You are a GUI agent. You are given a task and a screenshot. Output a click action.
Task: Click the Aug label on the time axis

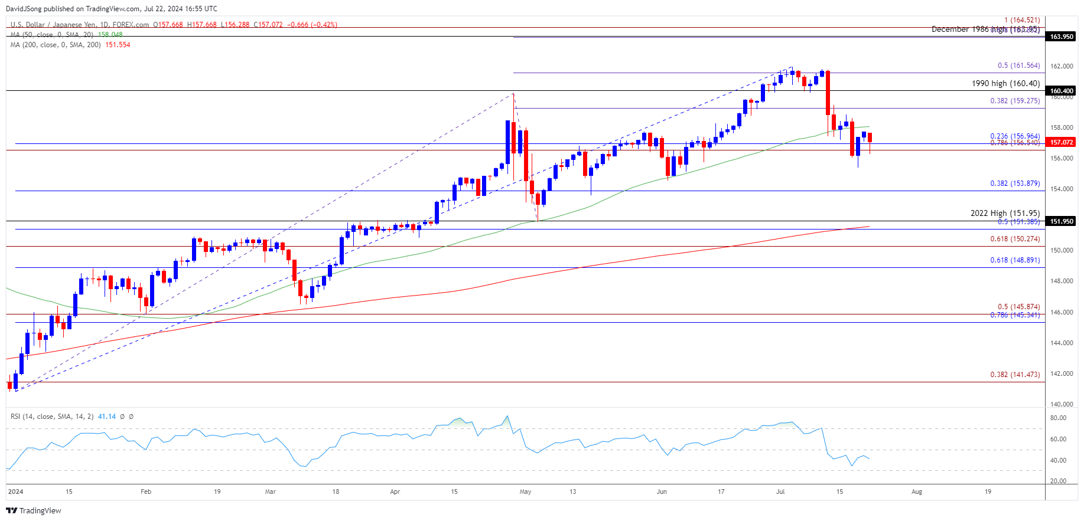coord(917,491)
